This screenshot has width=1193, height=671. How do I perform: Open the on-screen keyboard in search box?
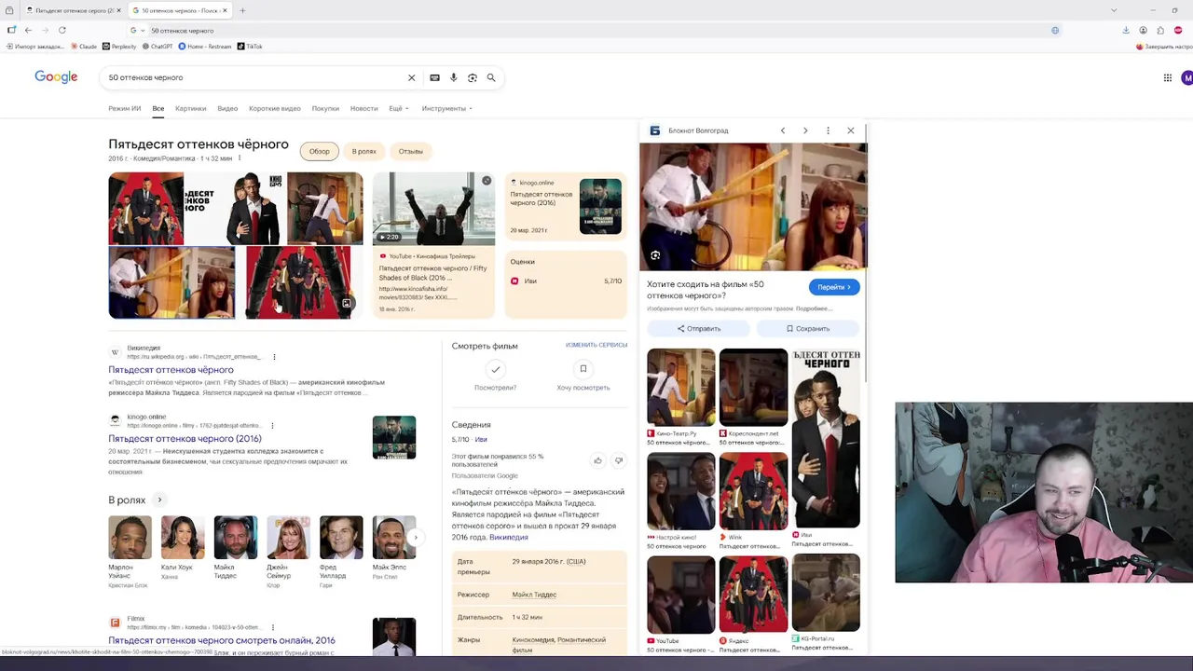434,77
